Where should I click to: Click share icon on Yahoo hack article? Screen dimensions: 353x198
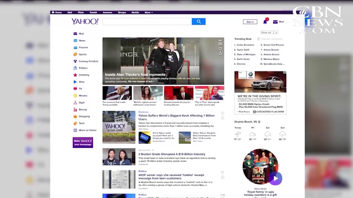222,118
